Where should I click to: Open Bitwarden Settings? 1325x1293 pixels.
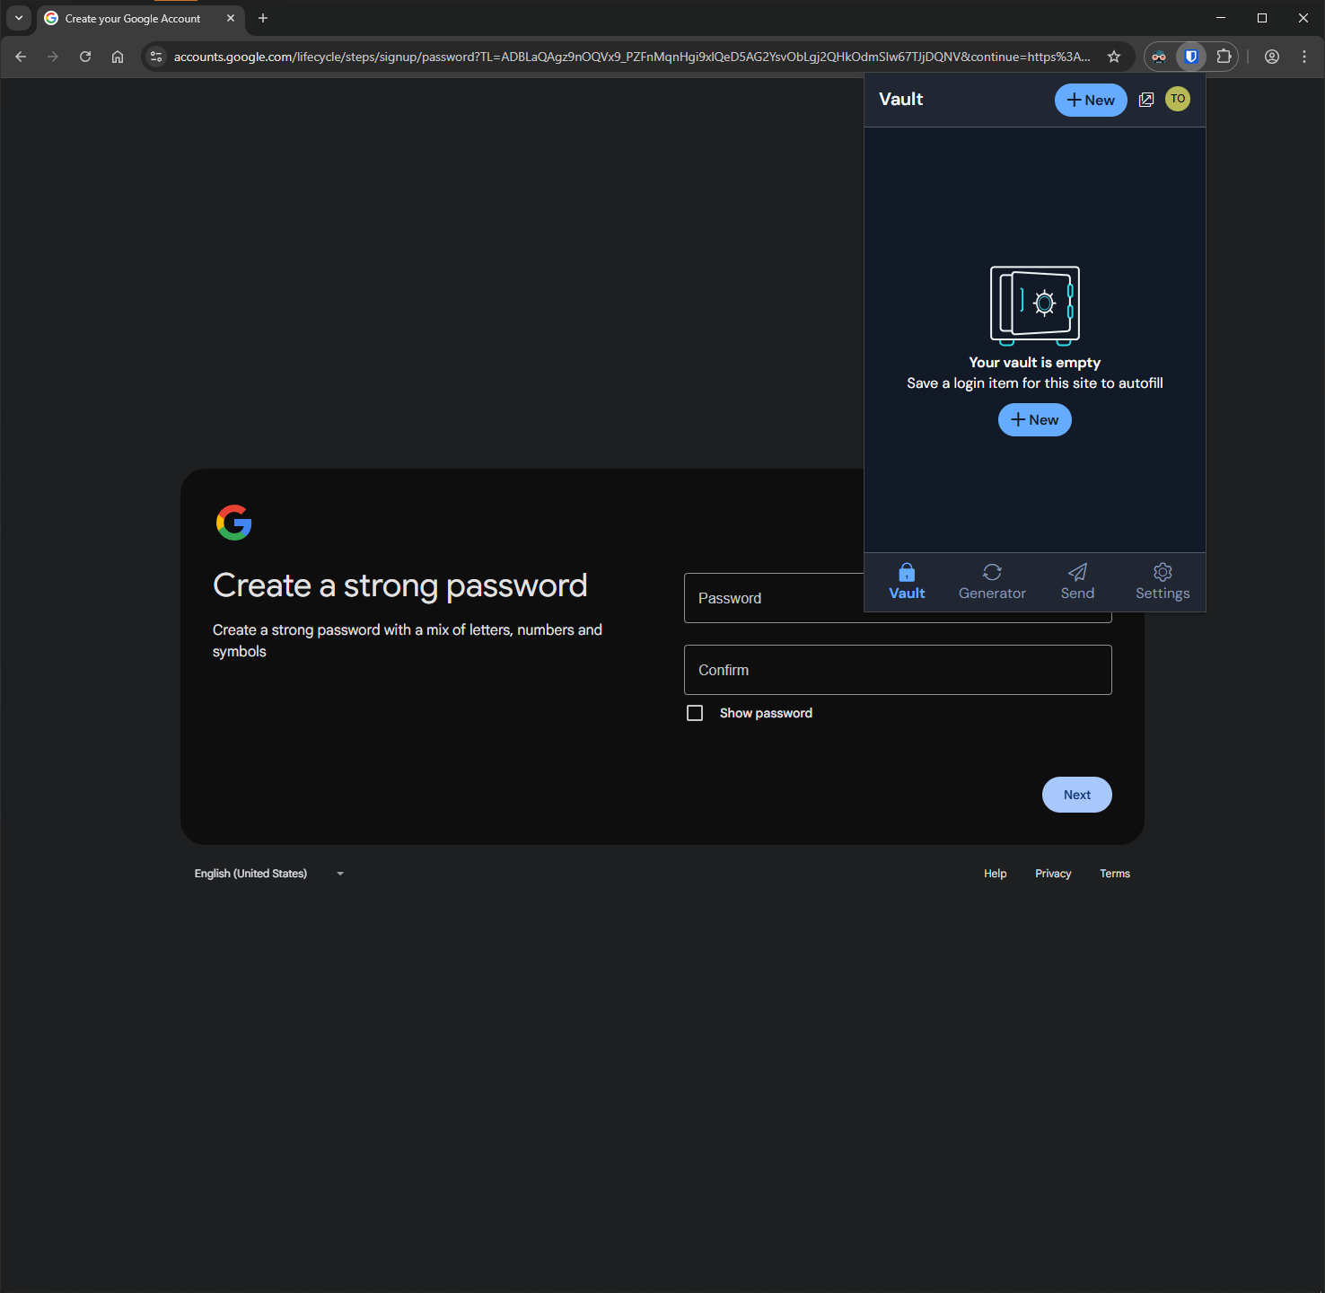point(1162,581)
